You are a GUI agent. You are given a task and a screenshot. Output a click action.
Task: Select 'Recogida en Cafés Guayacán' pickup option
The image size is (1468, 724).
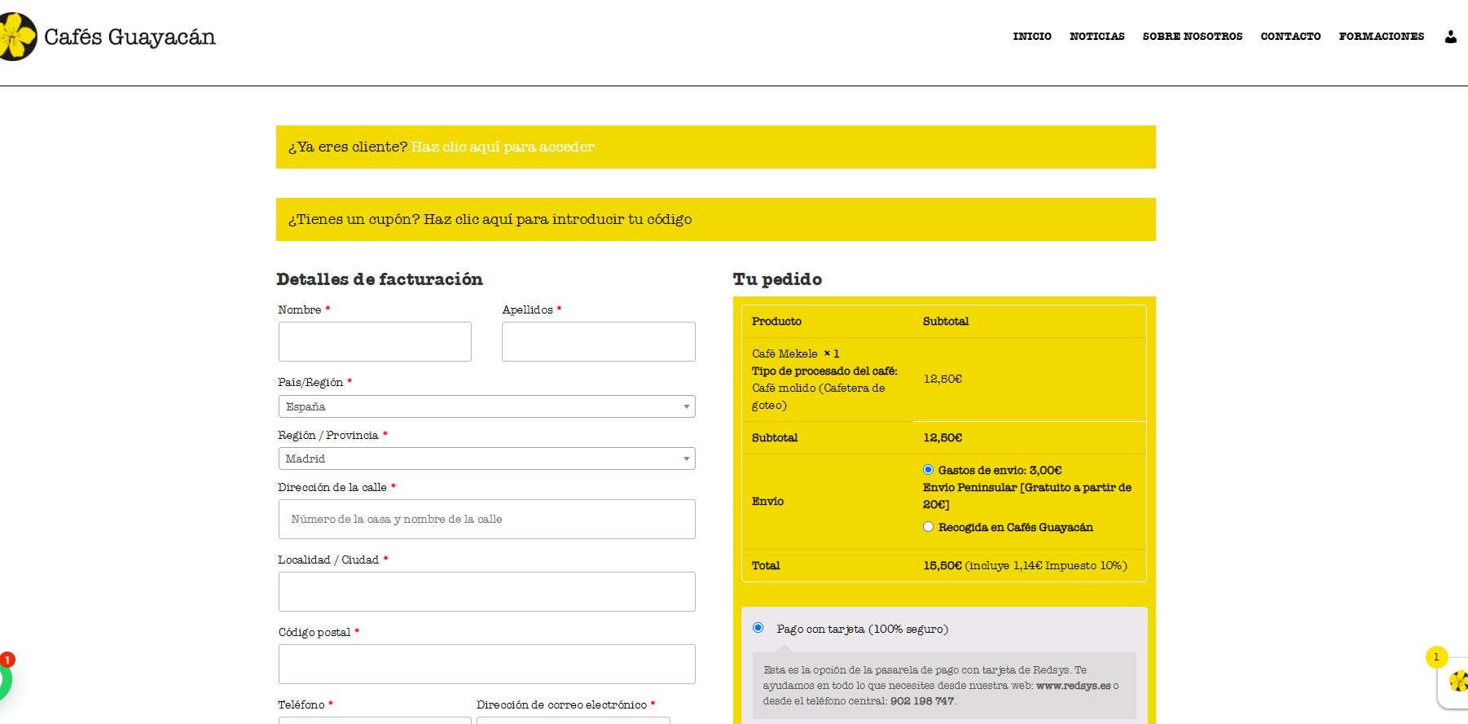pyautogui.click(x=928, y=527)
